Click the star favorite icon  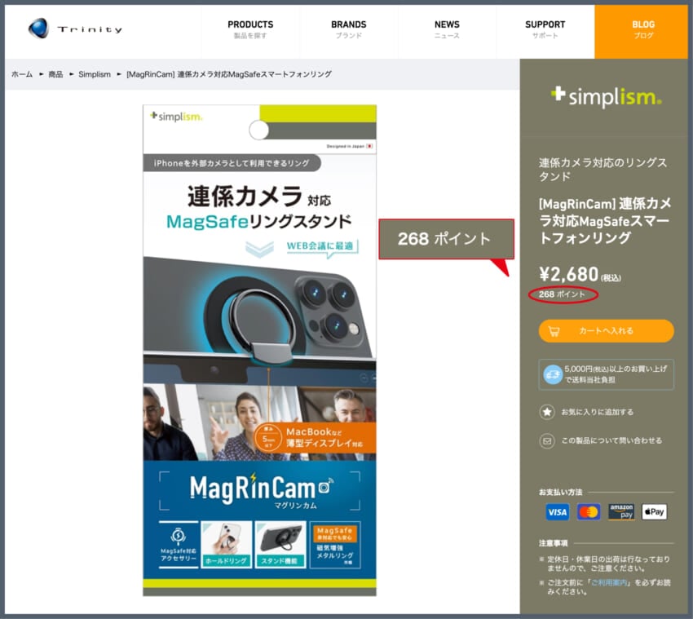(547, 412)
